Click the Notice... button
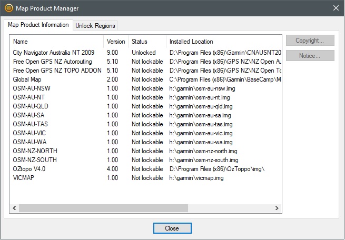The image size is (345, 240). pyautogui.click(x=310, y=56)
